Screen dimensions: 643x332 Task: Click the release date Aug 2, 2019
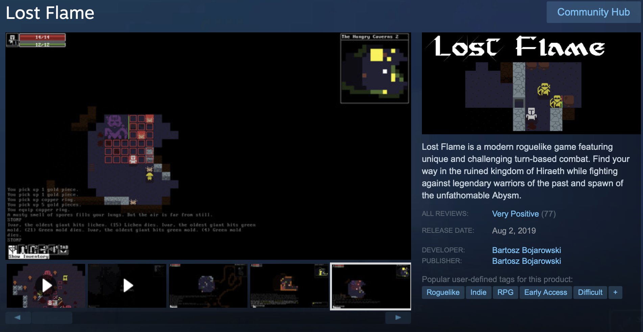(x=514, y=231)
